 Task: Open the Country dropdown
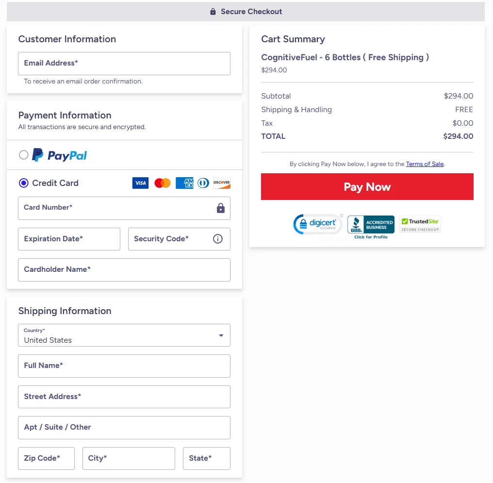[x=221, y=335]
